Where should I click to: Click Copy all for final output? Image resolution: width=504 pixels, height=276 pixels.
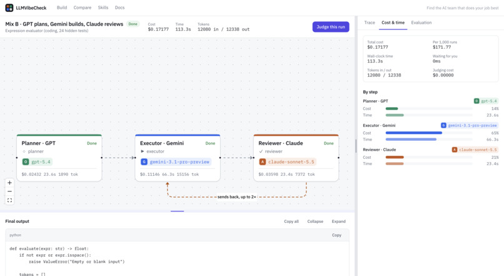[291, 222]
